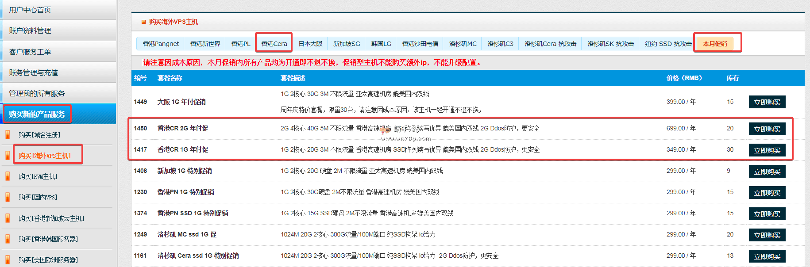Screen dimensions: 810x267
Task: Select the 本月促销 tab
Action: (715, 44)
